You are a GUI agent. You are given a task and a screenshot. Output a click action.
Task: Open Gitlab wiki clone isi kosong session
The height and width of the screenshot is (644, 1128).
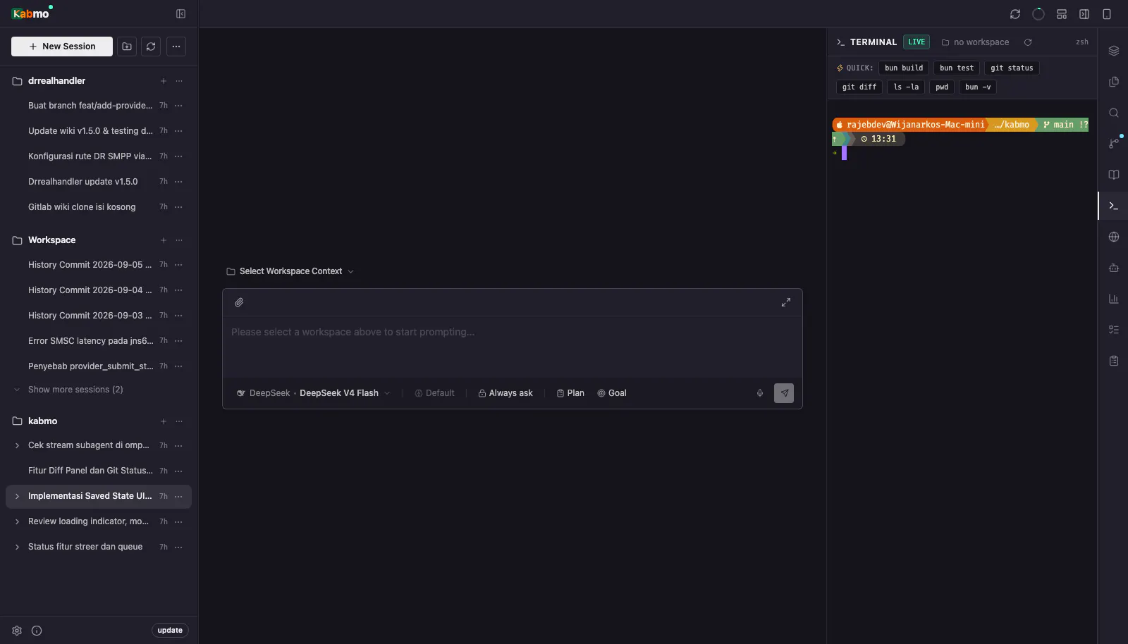[82, 207]
